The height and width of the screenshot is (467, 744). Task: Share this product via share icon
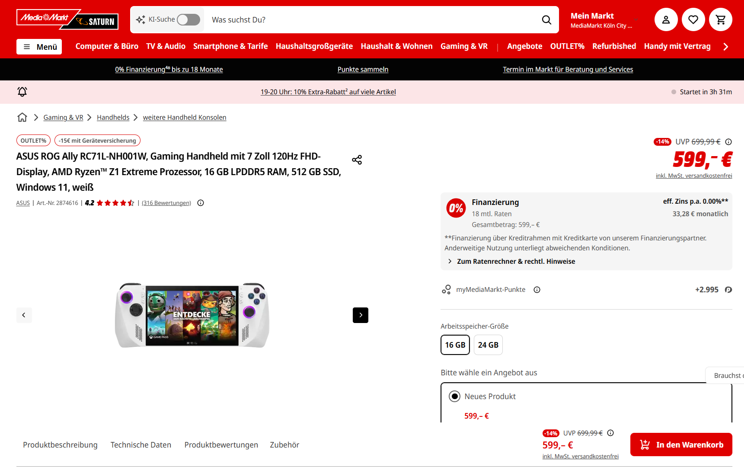(357, 160)
